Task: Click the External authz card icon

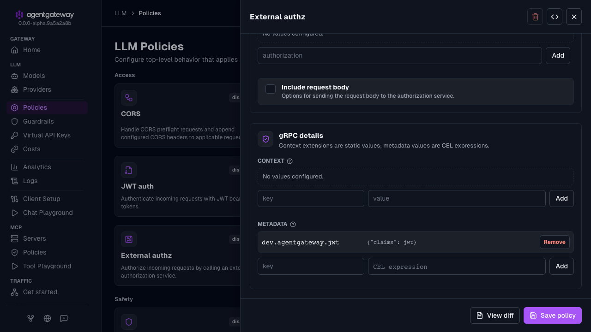Action: tap(129, 239)
